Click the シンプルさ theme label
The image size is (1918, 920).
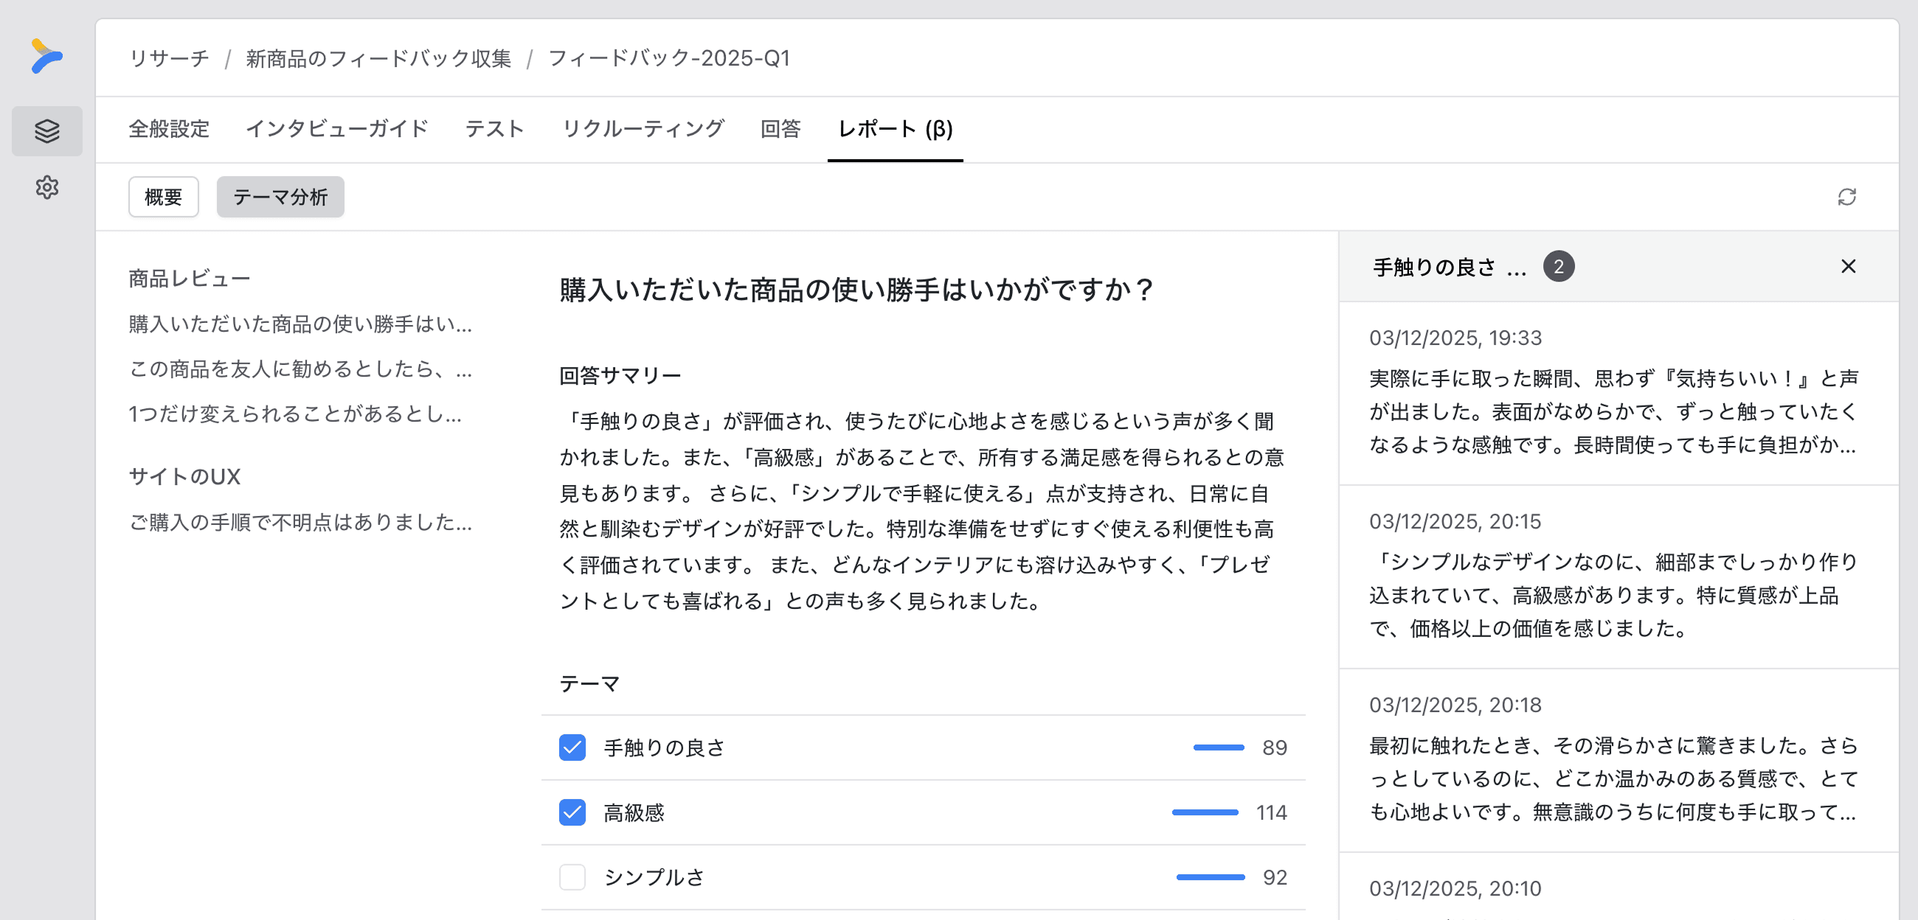point(654,877)
